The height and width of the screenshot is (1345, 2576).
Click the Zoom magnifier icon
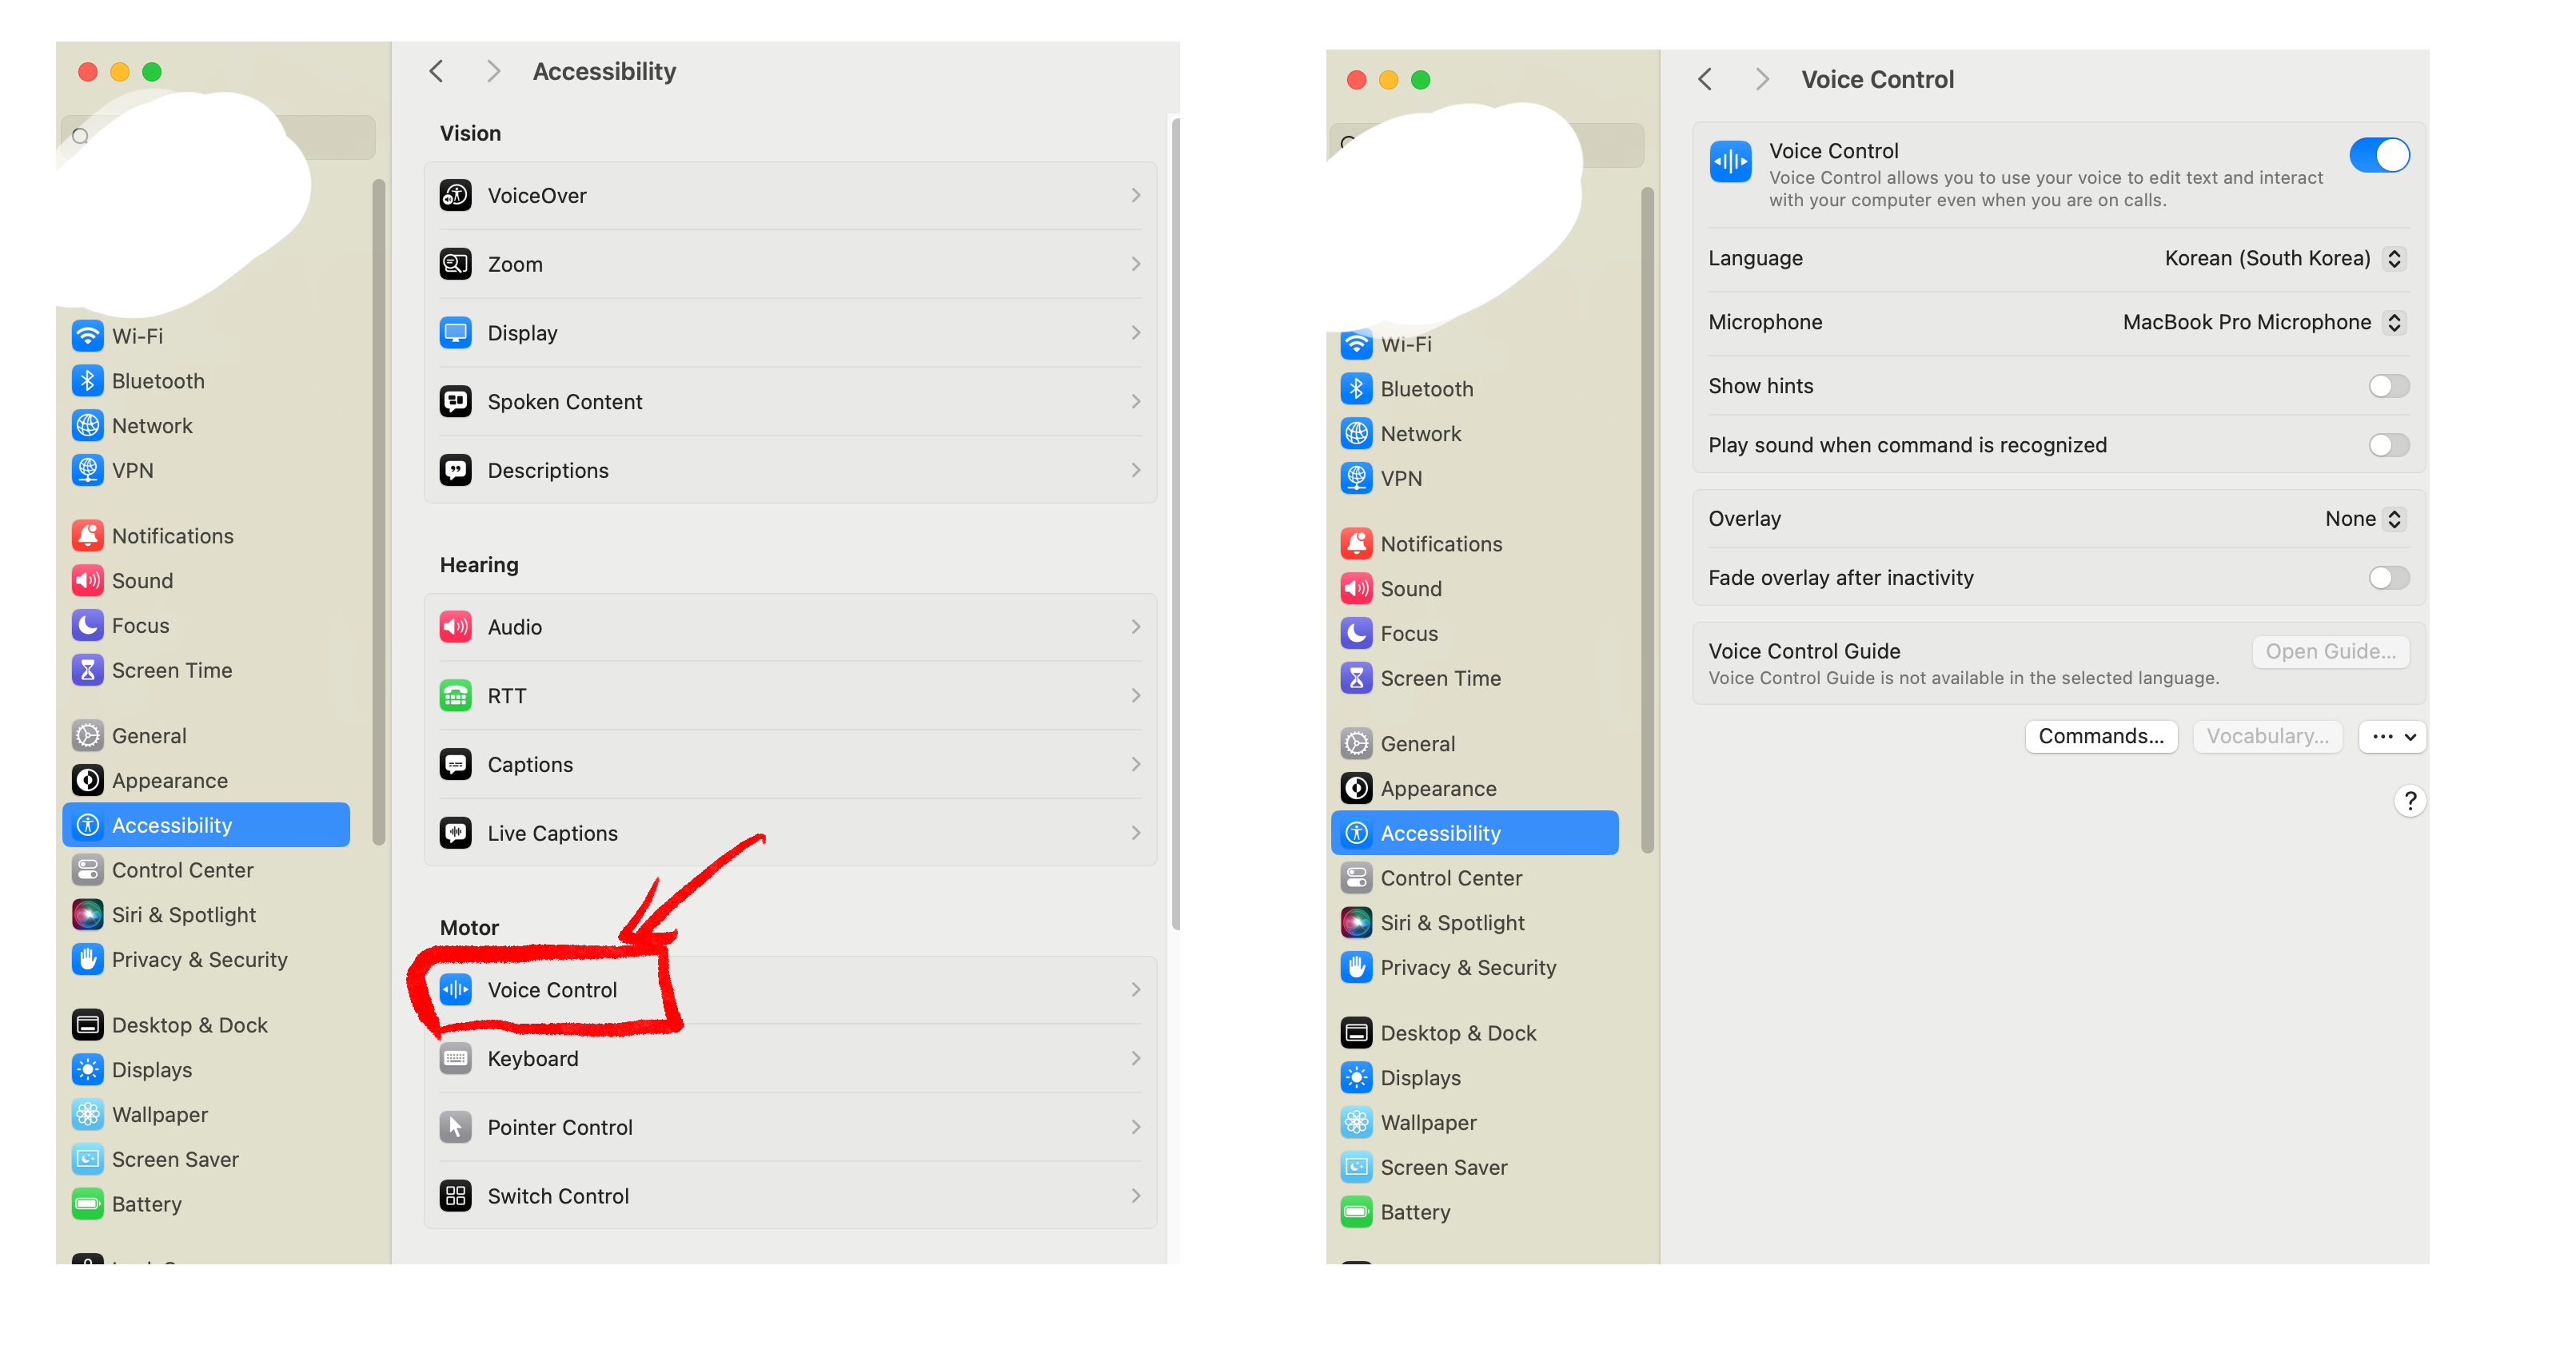(456, 264)
